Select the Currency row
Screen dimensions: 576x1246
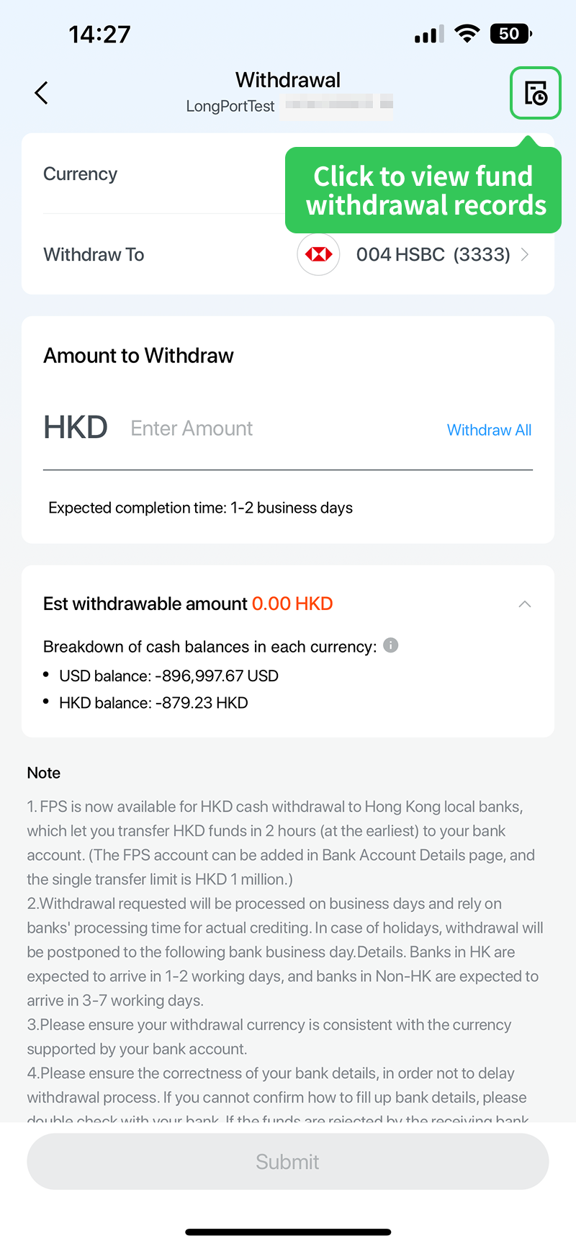point(81,174)
